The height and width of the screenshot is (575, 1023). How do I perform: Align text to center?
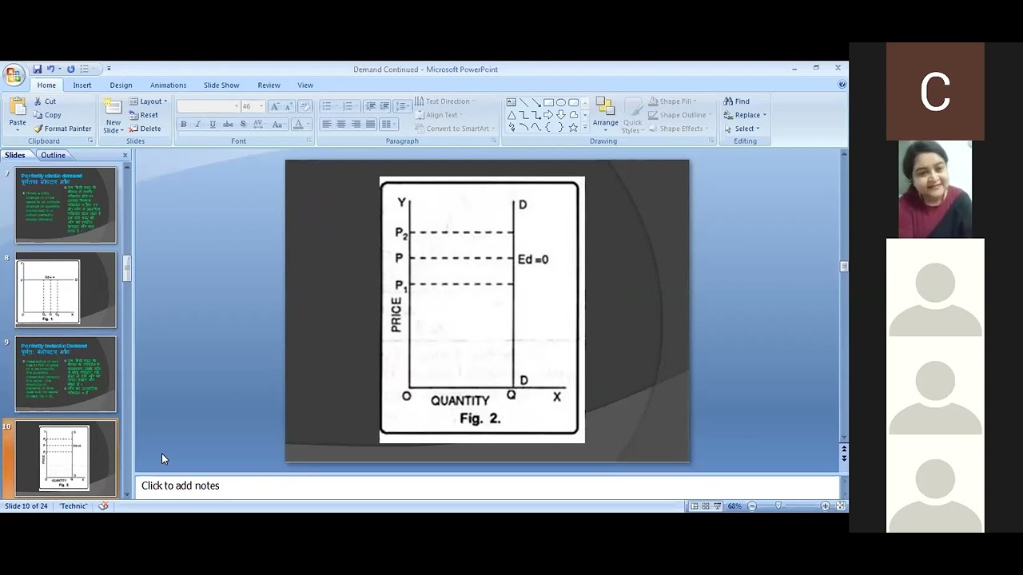341,125
